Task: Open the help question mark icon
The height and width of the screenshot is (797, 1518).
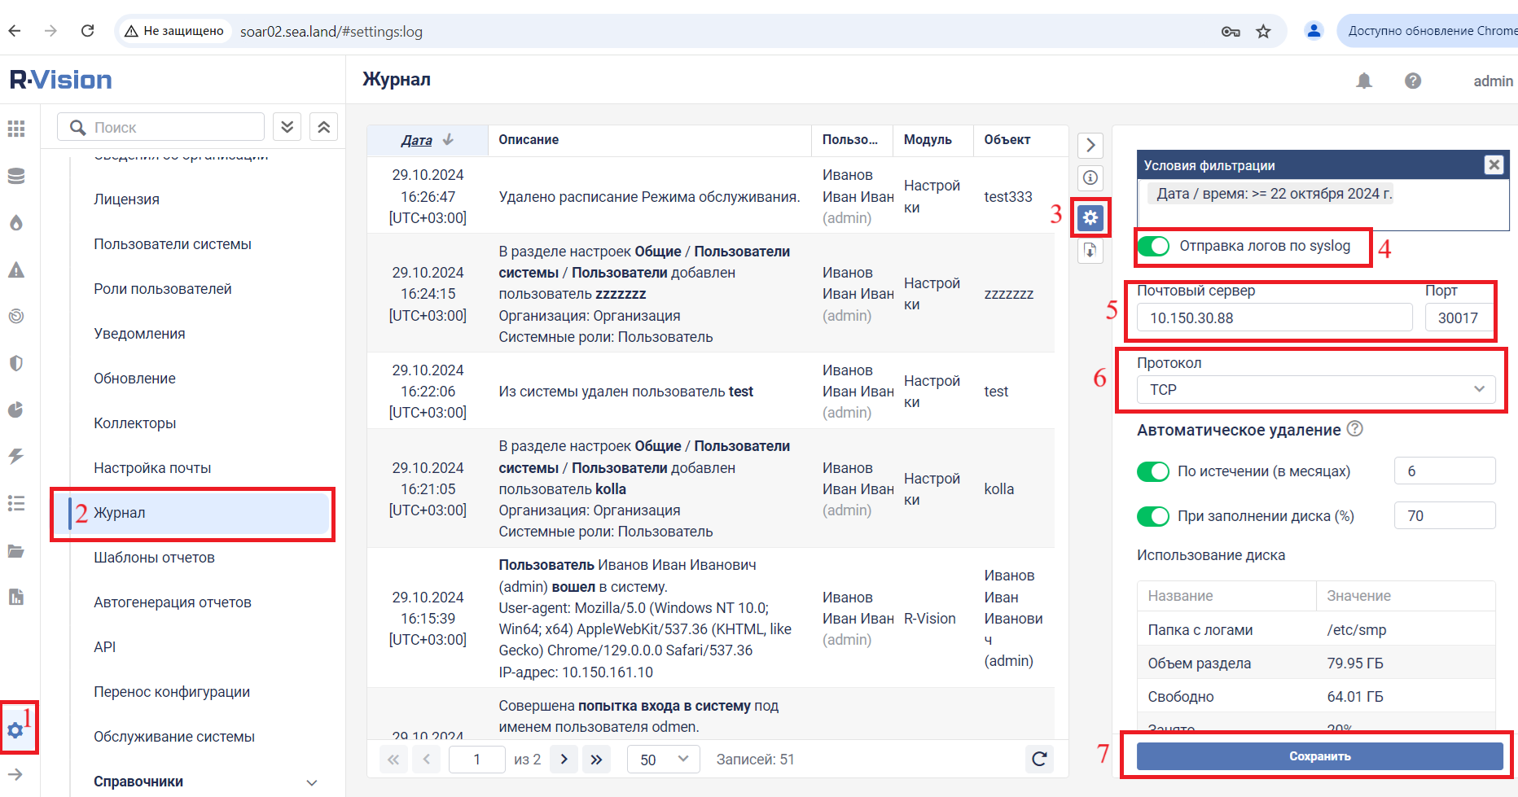Action: click(x=1413, y=81)
